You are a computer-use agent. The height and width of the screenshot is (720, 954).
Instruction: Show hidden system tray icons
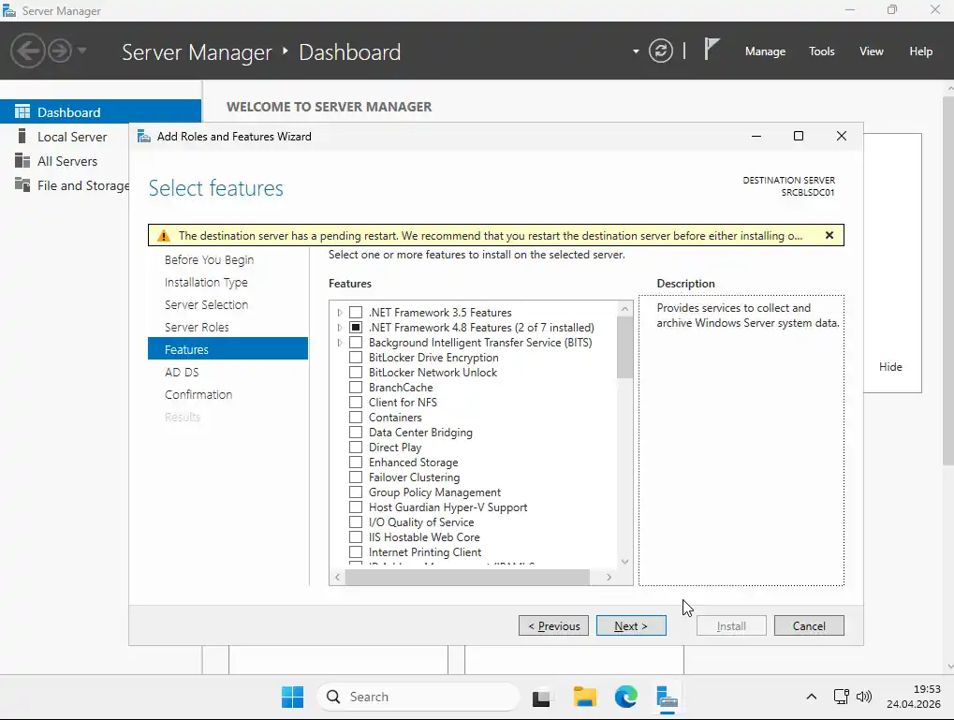811,697
